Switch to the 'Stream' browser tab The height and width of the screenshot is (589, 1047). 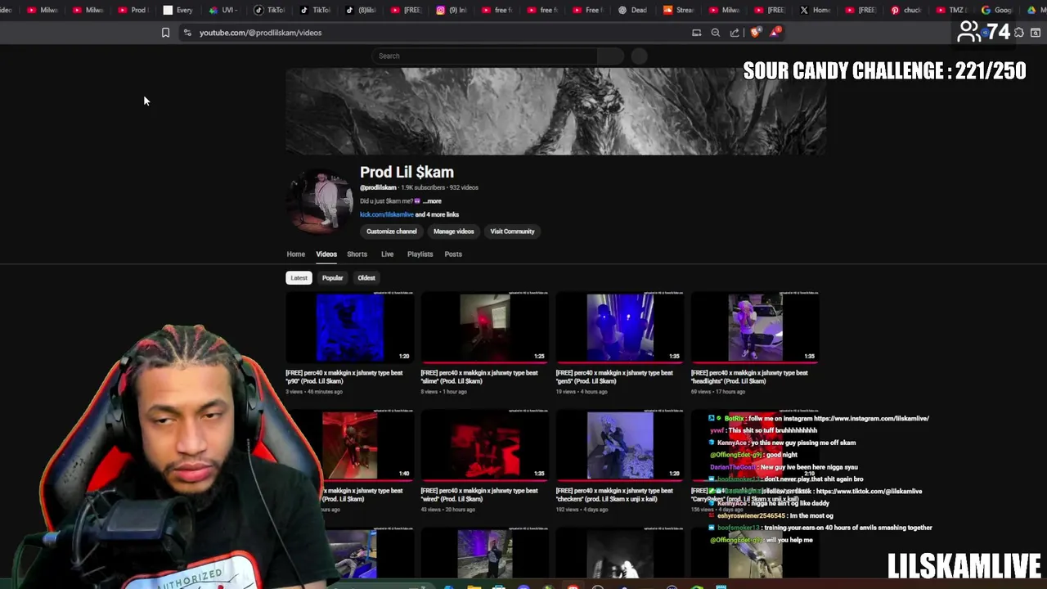coord(679,10)
